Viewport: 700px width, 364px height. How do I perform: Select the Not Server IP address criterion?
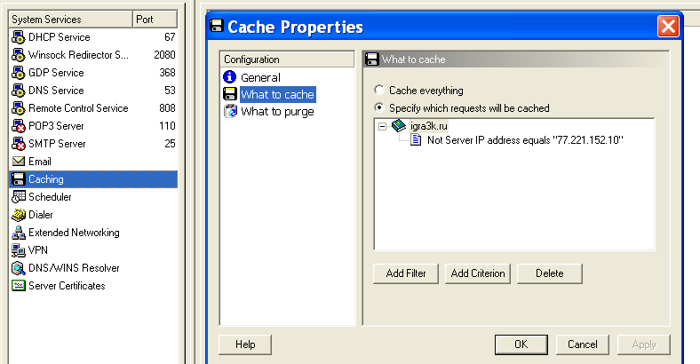(x=525, y=140)
